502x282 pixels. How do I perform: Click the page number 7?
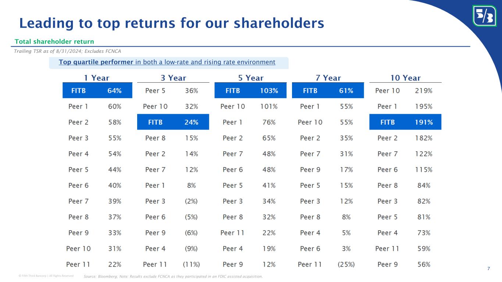488,269
